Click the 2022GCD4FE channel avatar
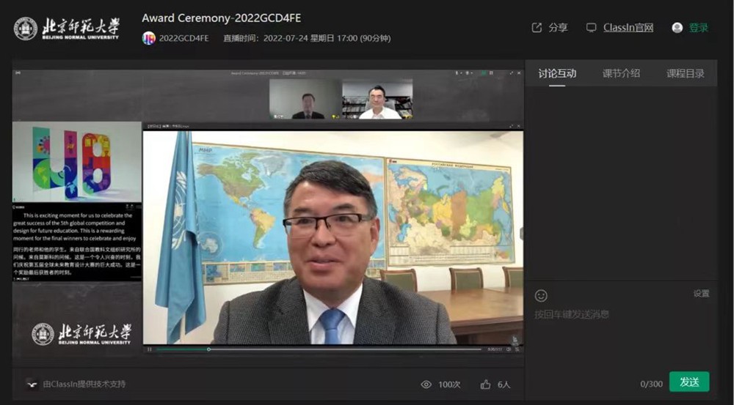 click(148, 38)
